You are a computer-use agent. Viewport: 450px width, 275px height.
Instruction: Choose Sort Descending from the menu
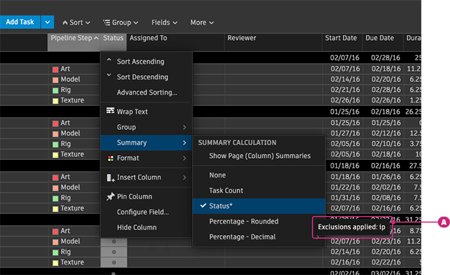click(x=146, y=77)
